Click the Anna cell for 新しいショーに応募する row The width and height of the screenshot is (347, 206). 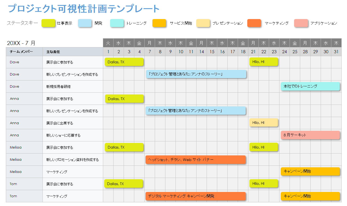(x=24, y=135)
